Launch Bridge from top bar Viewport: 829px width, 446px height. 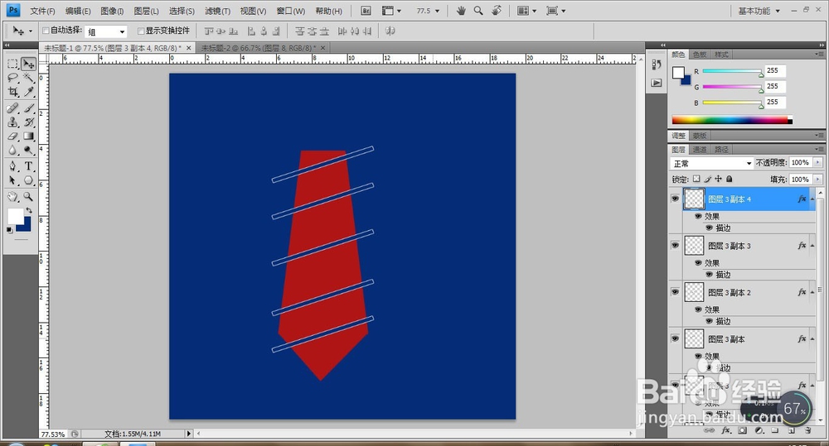366,11
